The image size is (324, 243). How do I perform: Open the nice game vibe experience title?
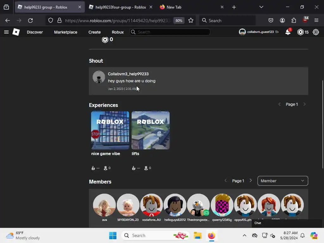[106, 154]
